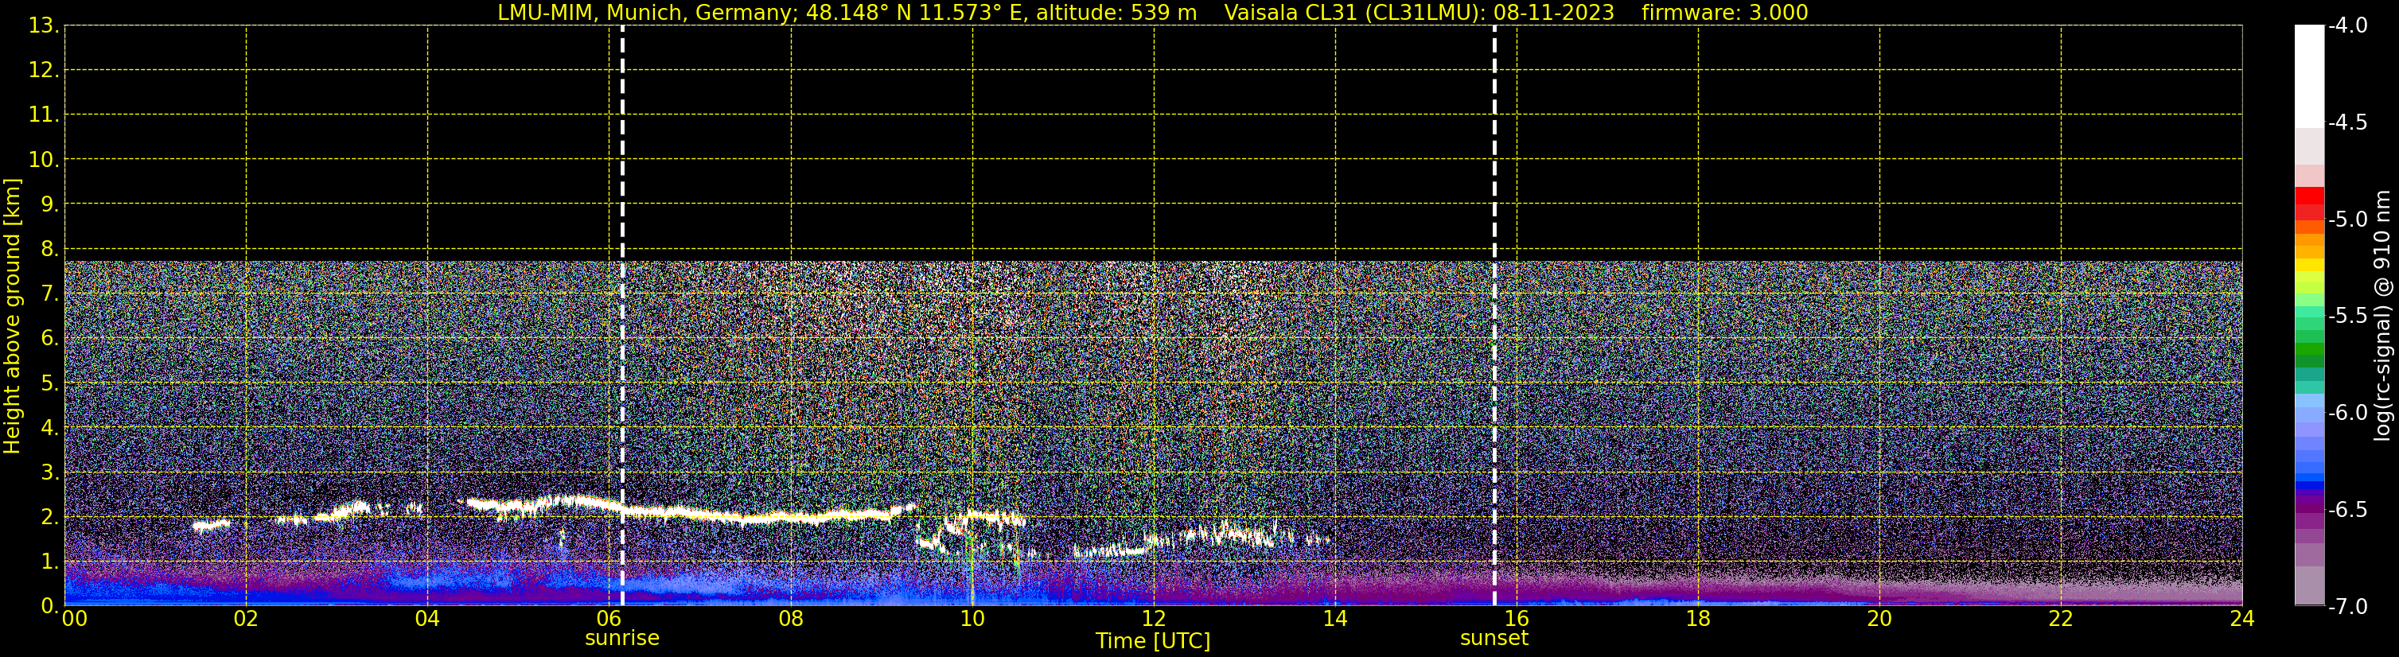Click the "Time [UTC]" axis label

pos(1153,641)
